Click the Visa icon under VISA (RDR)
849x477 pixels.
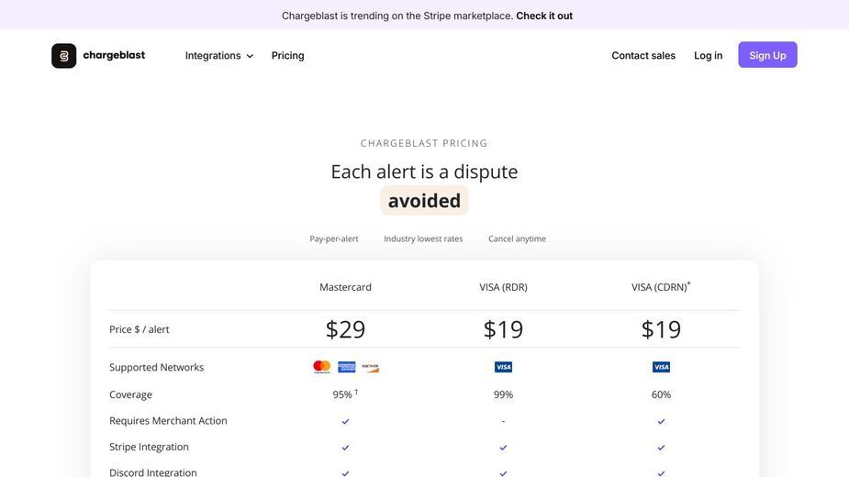pos(503,367)
